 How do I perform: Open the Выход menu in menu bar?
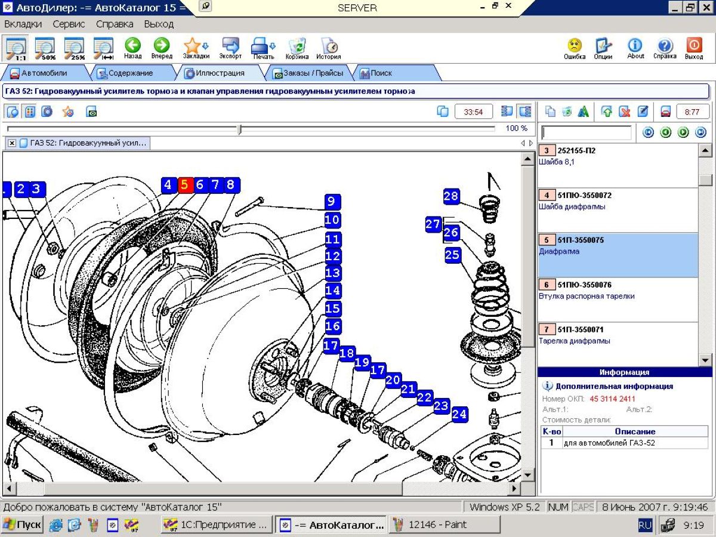[159, 24]
